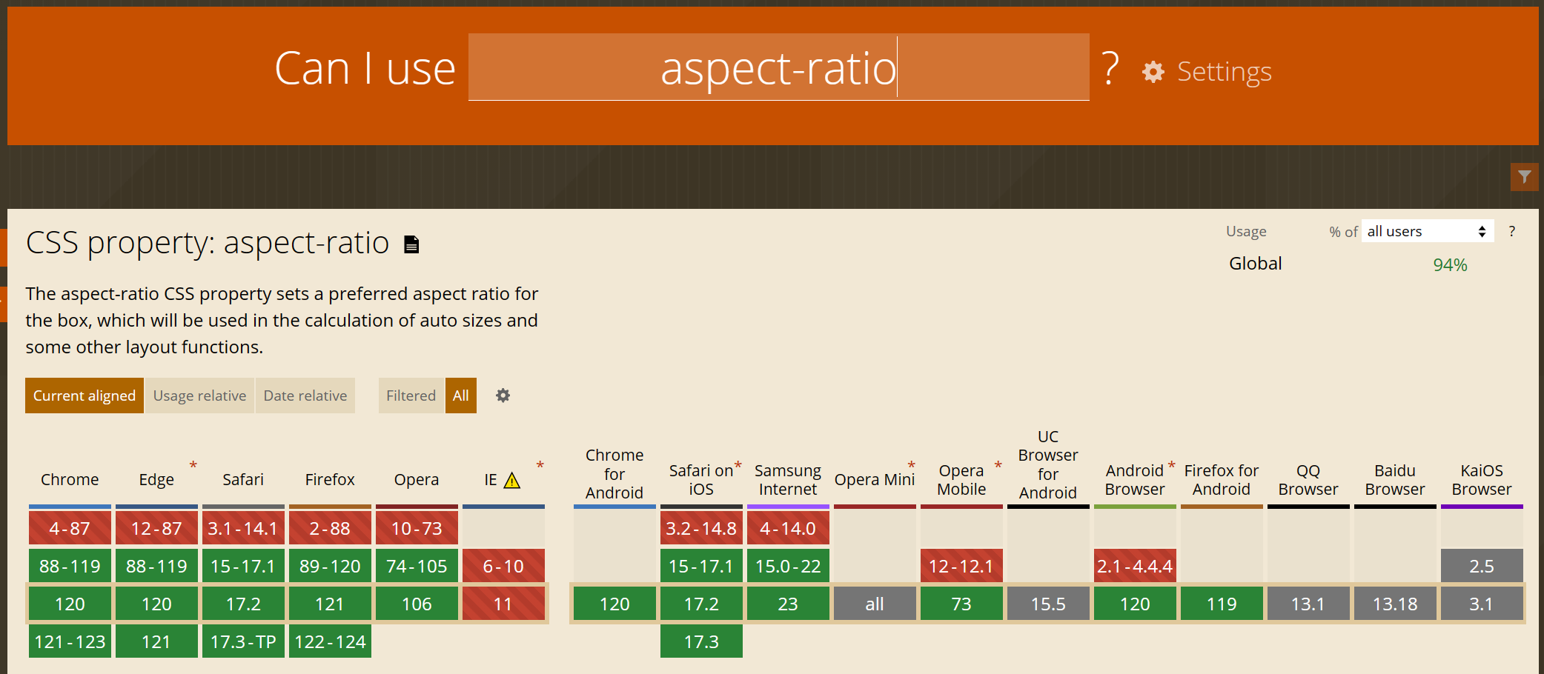Click IE 6-10 cell
Image resolution: width=1544 pixels, height=674 pixels.
click(503, 566)
